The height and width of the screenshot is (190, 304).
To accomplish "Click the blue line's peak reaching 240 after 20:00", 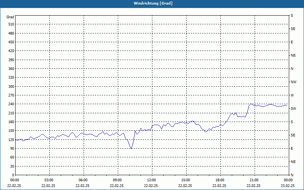I will pyautogui.click(x=251, y=104).
